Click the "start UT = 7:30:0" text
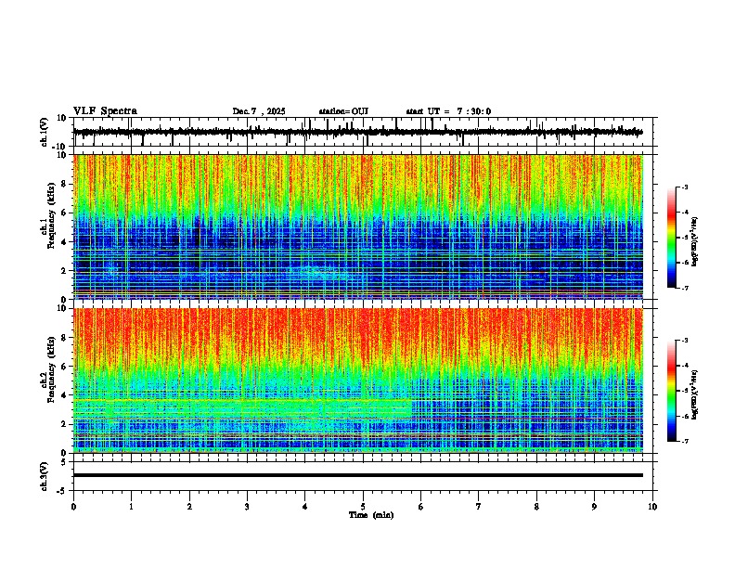Screen dimensions: 735x568 pos(448,111)
